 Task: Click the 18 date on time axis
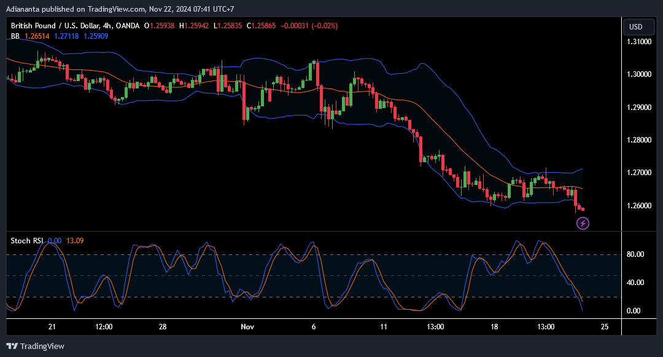494,326
